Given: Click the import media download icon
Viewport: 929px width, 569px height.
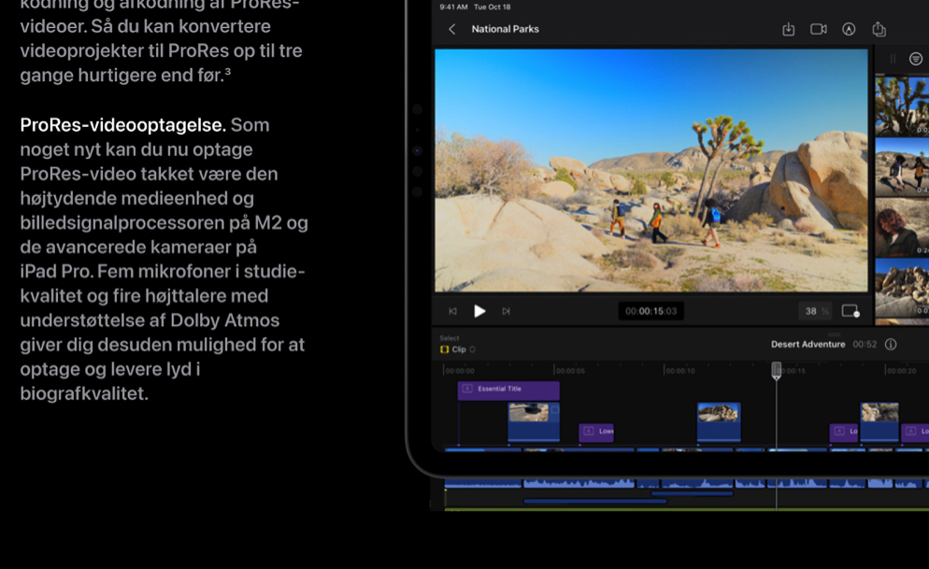Looking at the screenshot, I should point(788,29).
